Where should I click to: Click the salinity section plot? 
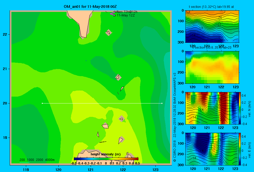pyautogui.click(x=212, y=67)
